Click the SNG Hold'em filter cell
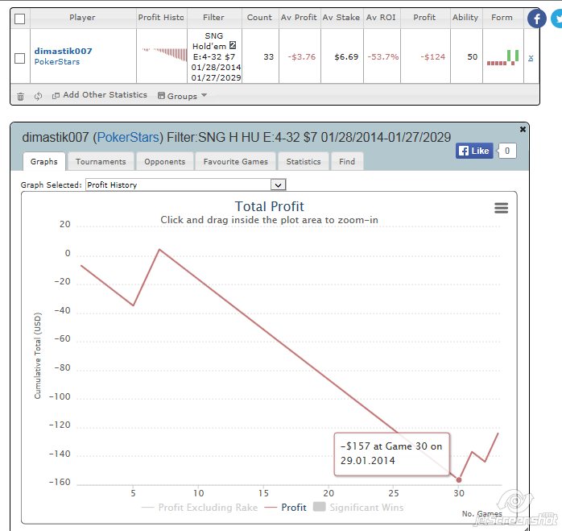 pyautogui.click(x=215, y=56)
